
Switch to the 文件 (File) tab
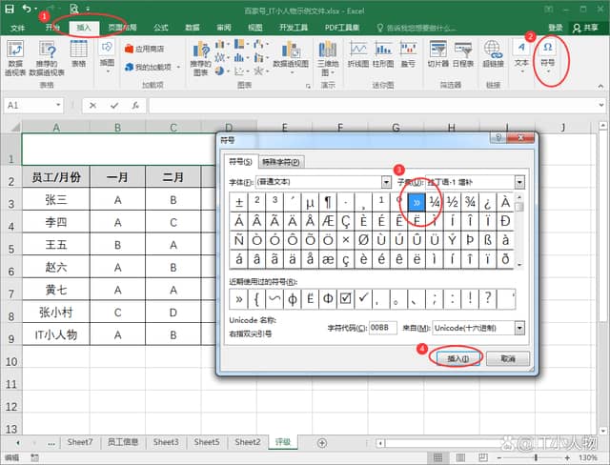[x=17, y=28]
